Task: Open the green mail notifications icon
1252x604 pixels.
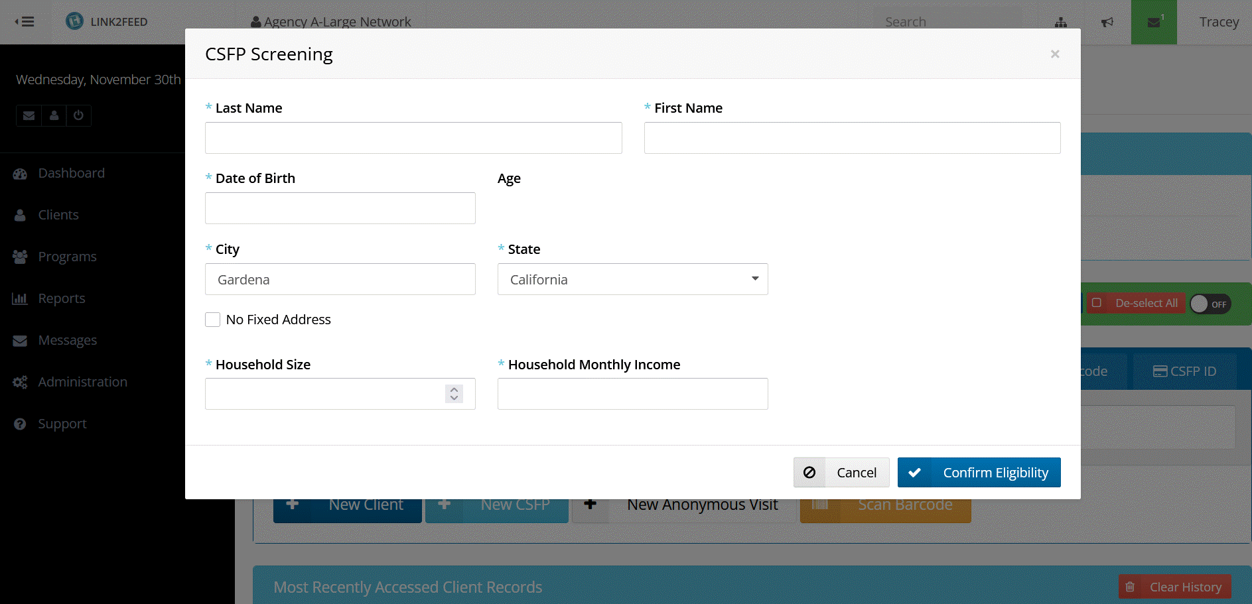Action: coord(1154,23)
